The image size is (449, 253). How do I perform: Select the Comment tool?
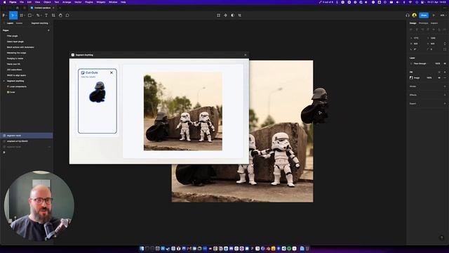(x=67, y=15)
